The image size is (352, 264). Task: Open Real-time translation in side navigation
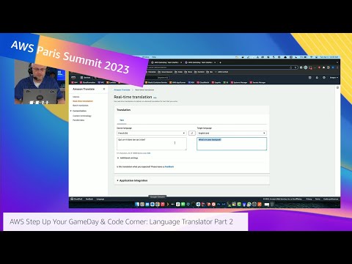(83, 101)
